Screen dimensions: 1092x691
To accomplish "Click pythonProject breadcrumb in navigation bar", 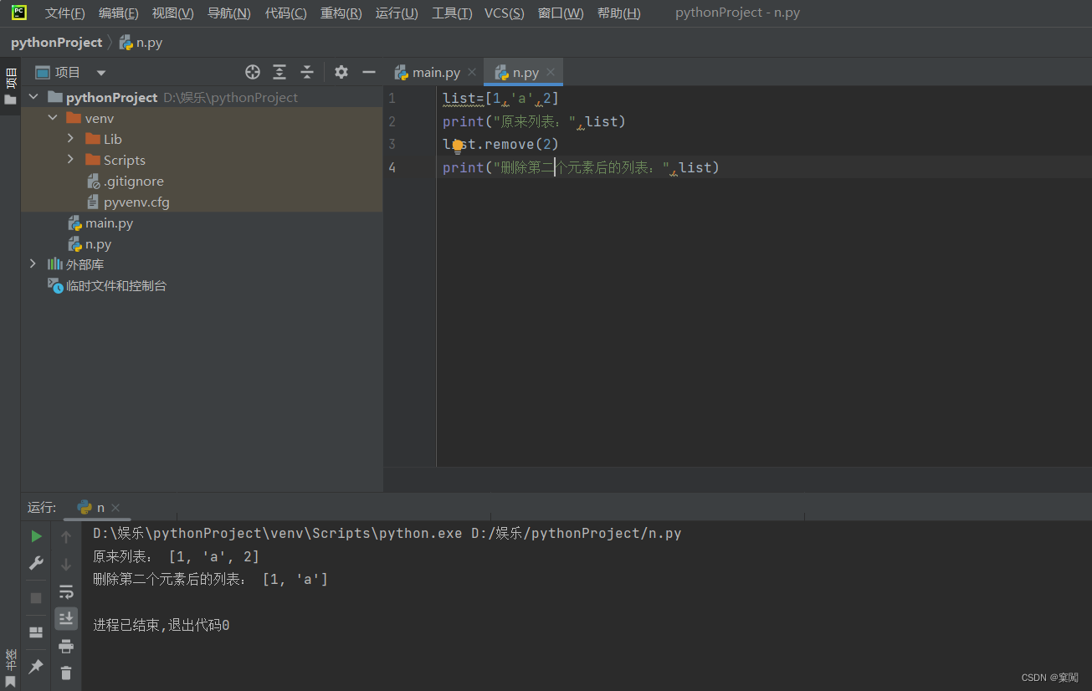I will pyautogui.click(x=57, y=43).
